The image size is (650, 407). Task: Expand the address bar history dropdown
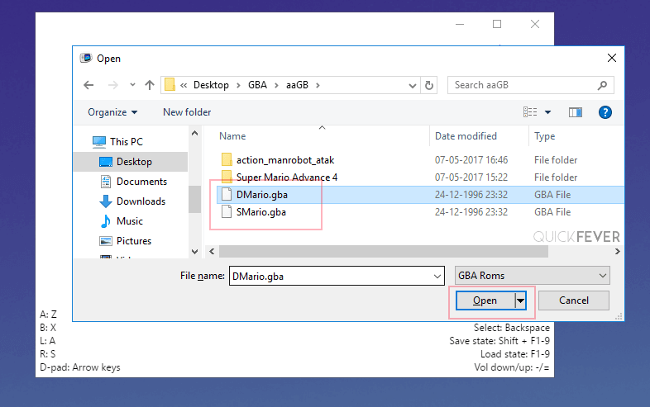pos(413,86)
